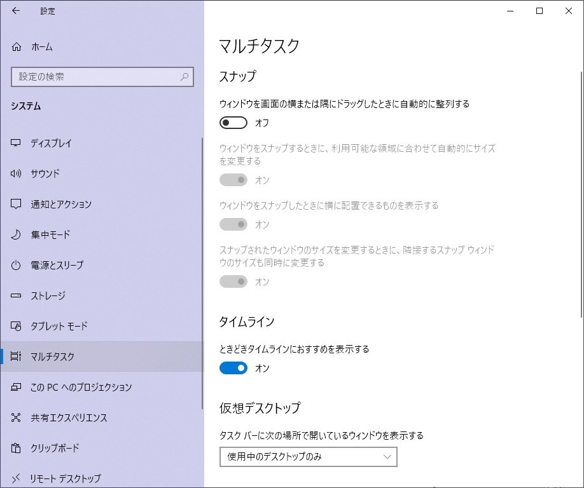
Task: Click the 設定の検索 search field
Action: [102, 77]
